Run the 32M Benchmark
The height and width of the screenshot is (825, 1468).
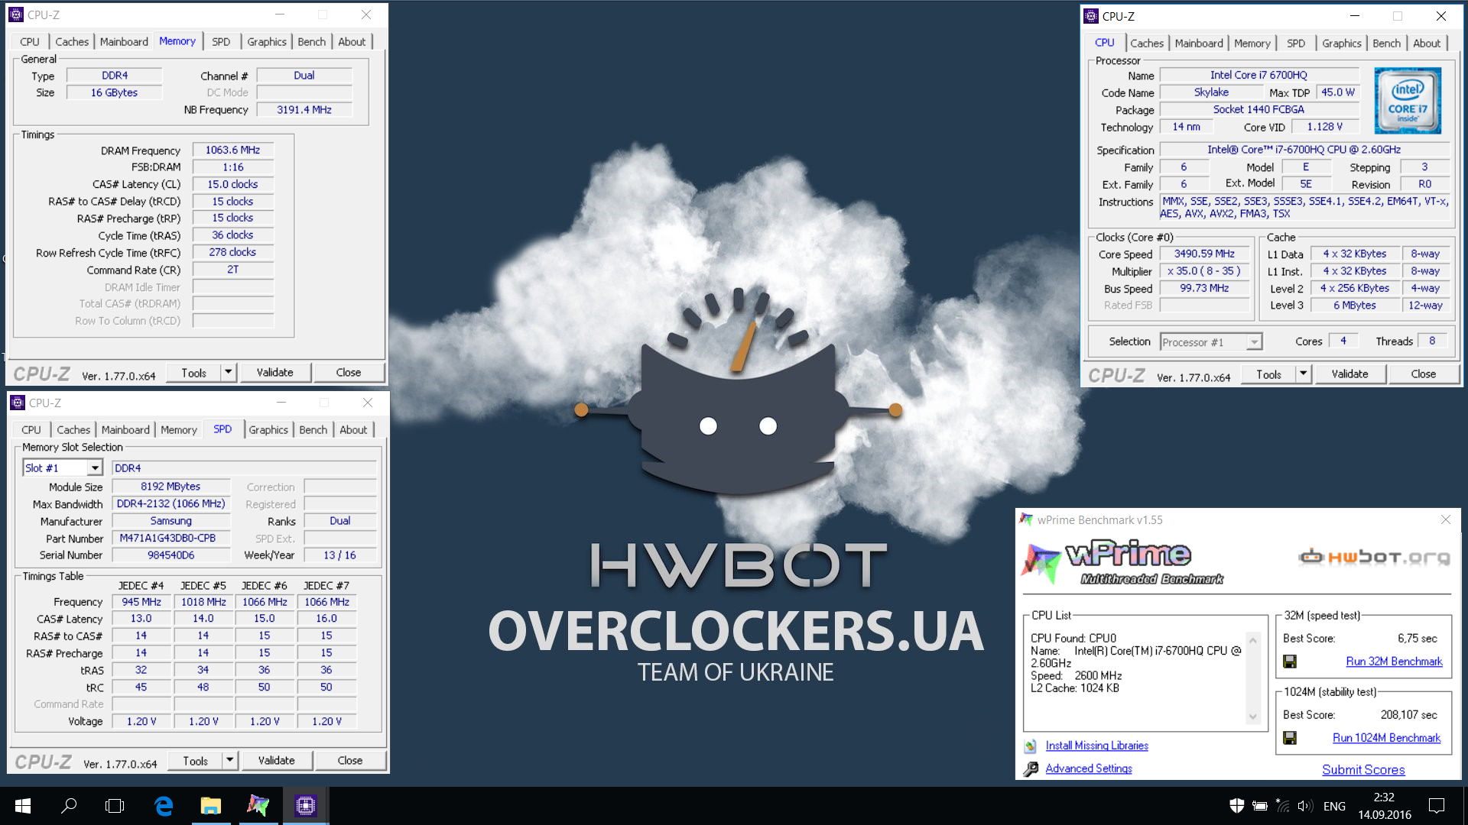point(1394,662)
